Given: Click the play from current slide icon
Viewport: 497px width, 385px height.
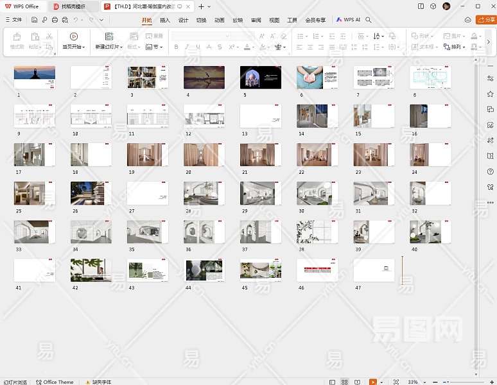Looking at the screenshot, I should pos(74,37).
